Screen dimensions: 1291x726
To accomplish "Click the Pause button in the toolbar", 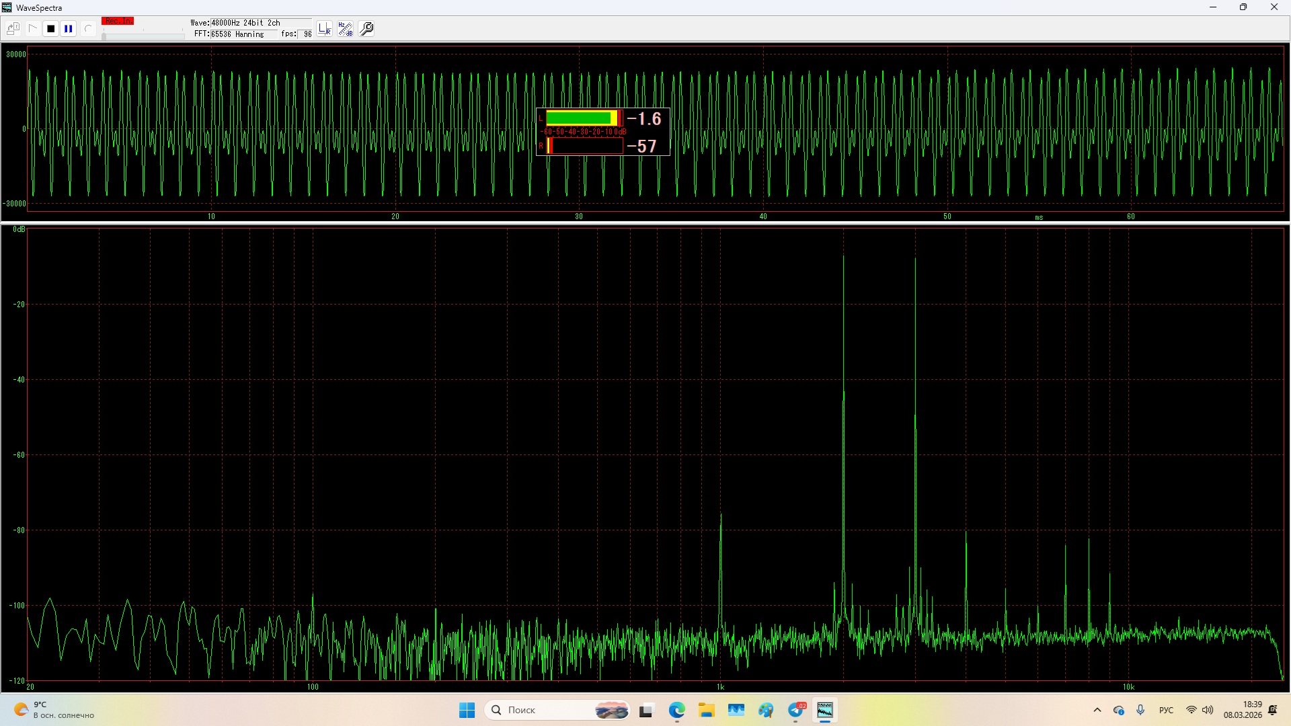I will (x=69, y=29).
